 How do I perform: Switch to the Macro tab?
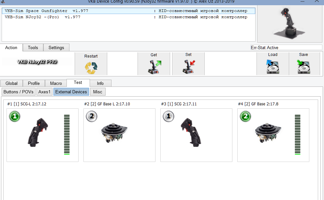56,83
